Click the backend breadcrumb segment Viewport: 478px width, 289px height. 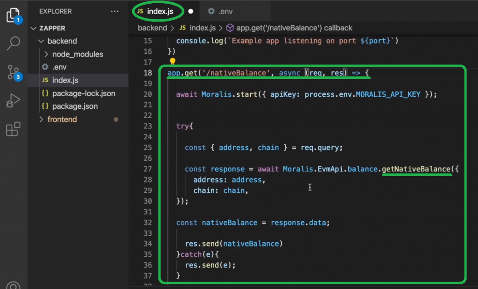tap(152, 28)
